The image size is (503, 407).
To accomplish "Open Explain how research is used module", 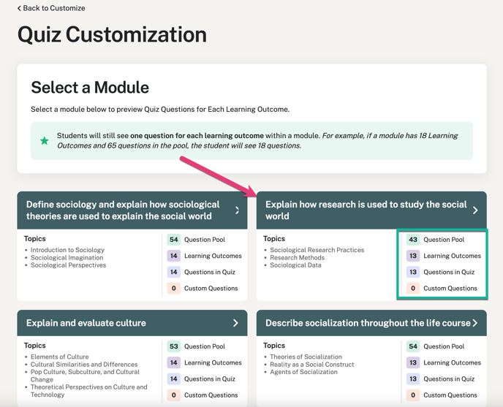I will pos(371,210).
